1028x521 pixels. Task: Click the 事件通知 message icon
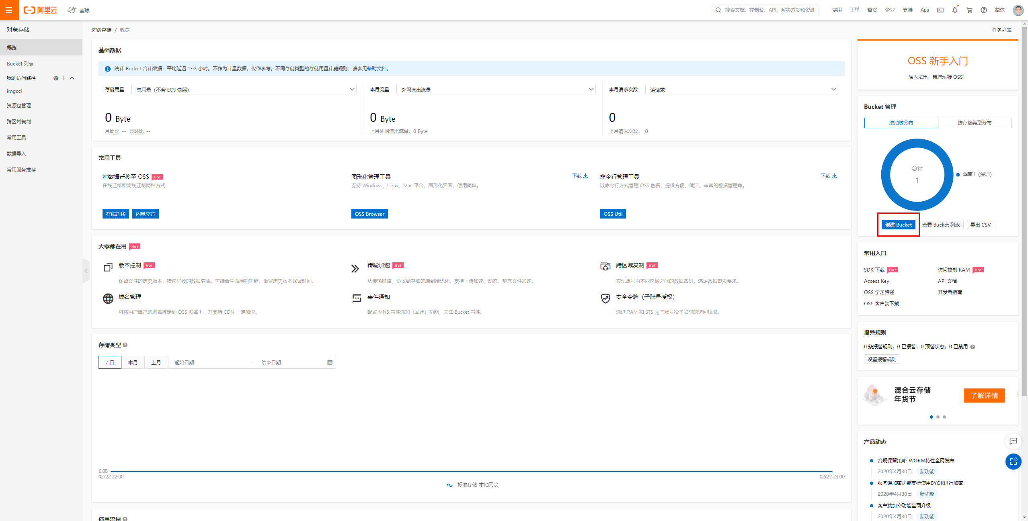click(357, 298)
